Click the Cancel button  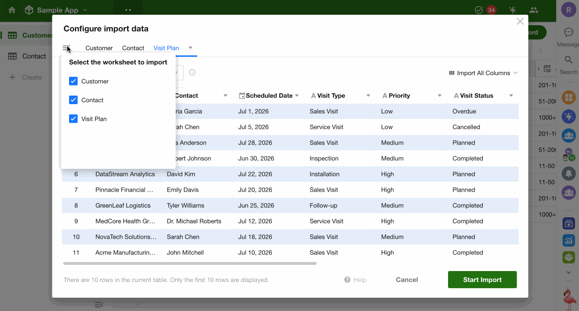coord(407,280)
